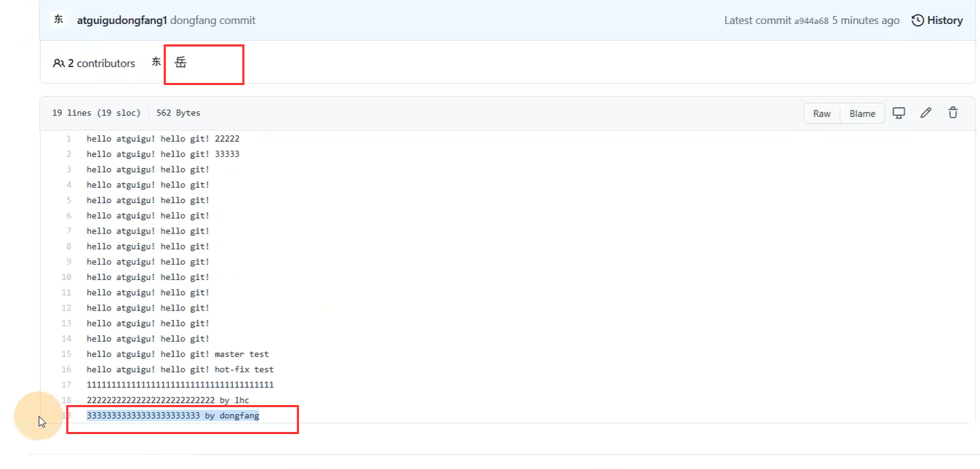980x469 pixels.
Task: Click the line containing 'master test'
Action: [178, 354]
